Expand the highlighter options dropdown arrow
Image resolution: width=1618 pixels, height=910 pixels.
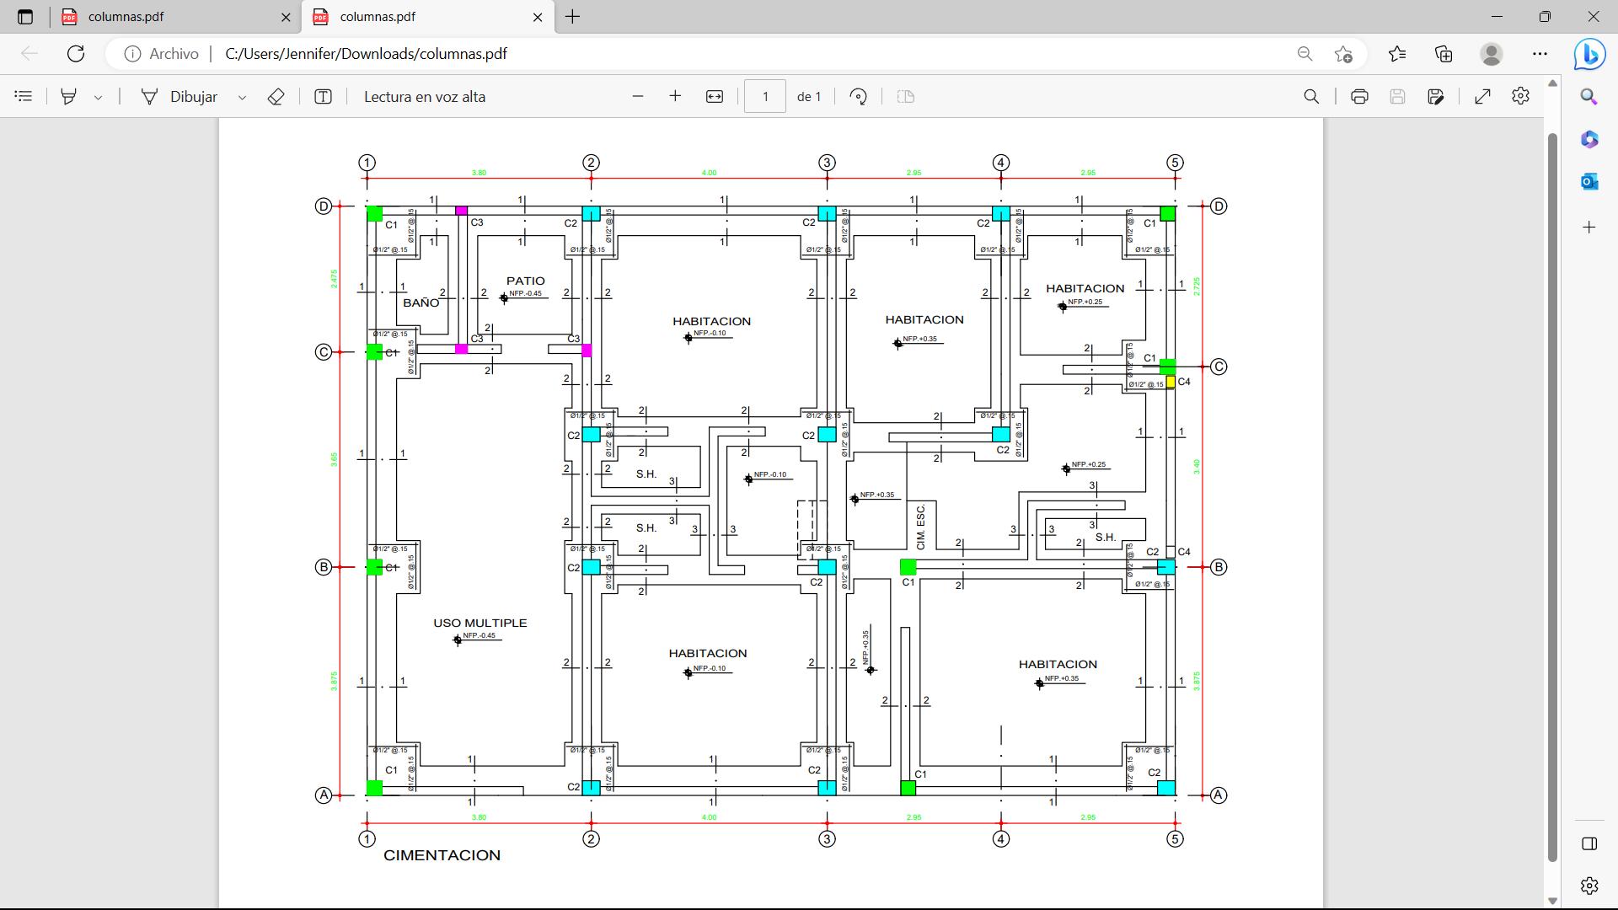[x=98, y=98]
